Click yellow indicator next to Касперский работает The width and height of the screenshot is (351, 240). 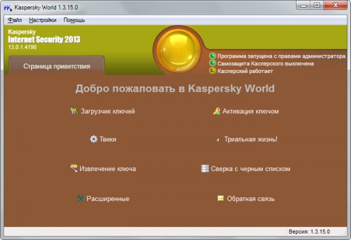click(x=212, y=71)
